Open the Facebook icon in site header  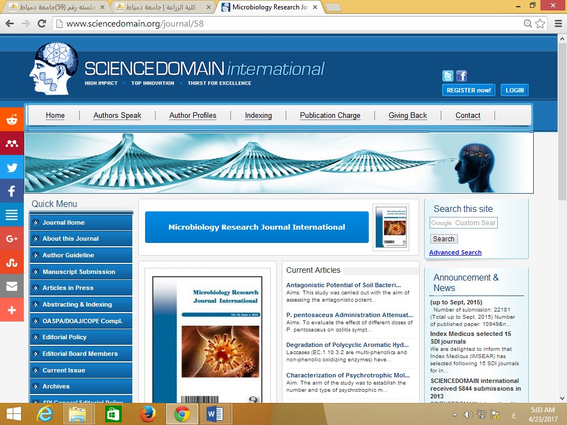click(461, 76)
